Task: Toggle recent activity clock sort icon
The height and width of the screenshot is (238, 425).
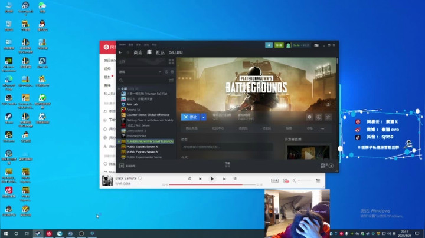Action: click(x=166, y=72)
